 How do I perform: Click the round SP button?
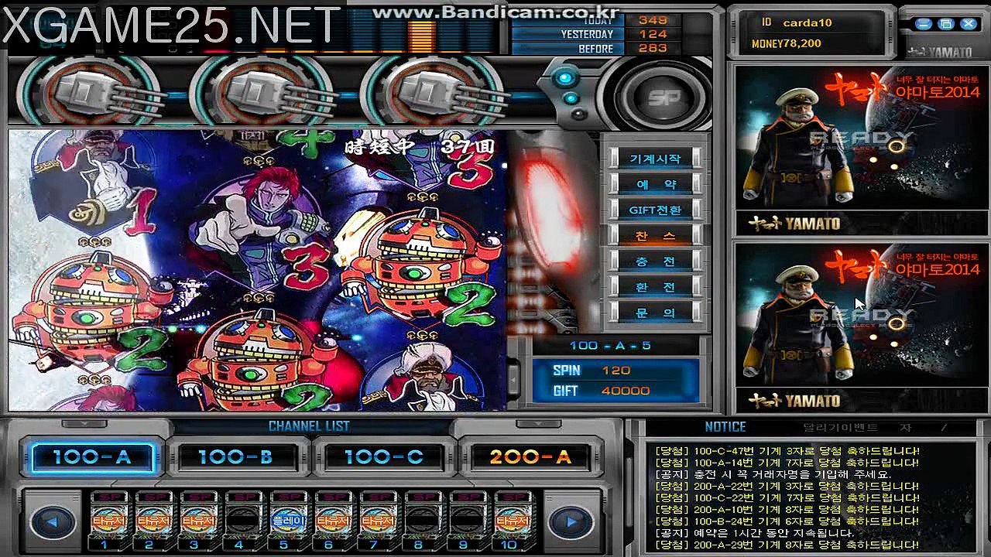pyautogui.click(x=663, y=97)
